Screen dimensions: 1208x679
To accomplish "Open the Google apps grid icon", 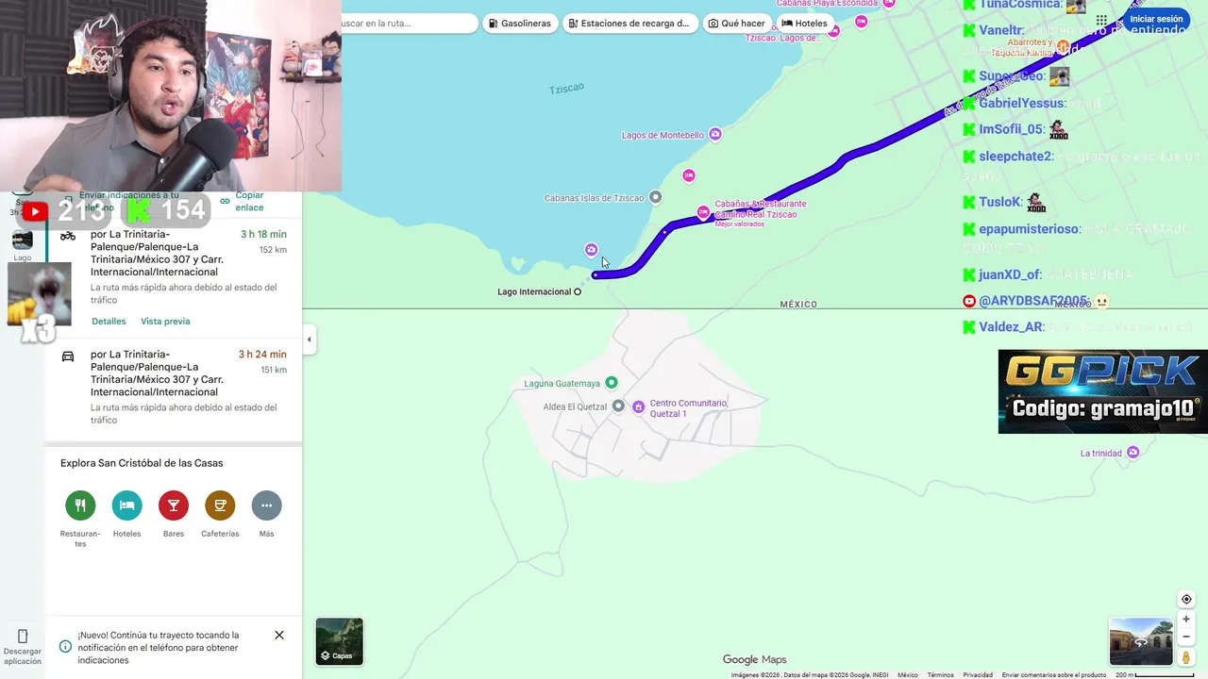I will pyautogui.click(x=1101, y=19).
